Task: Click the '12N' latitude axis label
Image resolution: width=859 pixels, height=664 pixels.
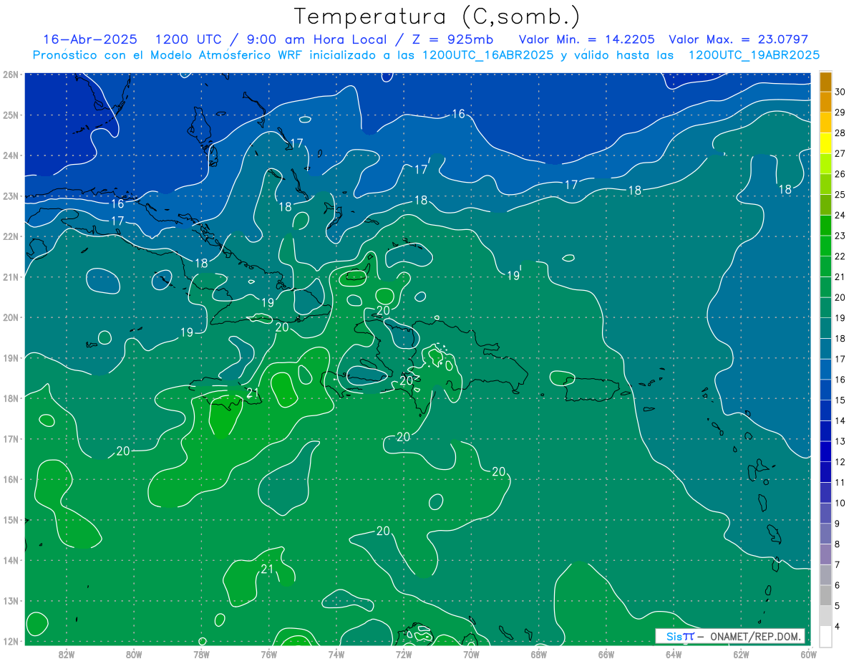Action: (10, 641)
